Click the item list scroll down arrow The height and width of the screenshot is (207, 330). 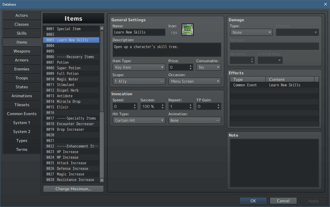pyautogui.click(x=102, y=180)
